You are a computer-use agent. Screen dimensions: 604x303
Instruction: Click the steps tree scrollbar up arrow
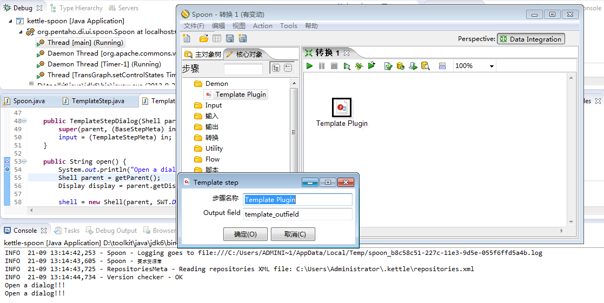coord(294,83)
